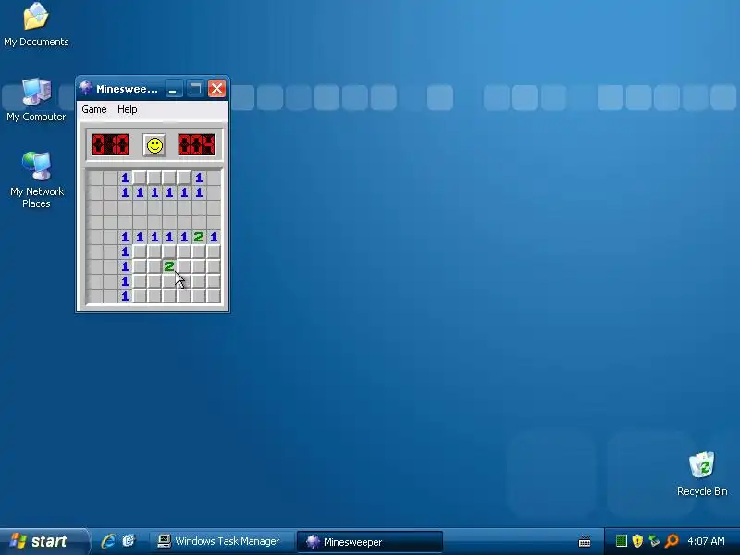Screen dimensions: 740x555
Task: Uncover the covered tile directly left of the lower green 2
Action: pos(154,266)
